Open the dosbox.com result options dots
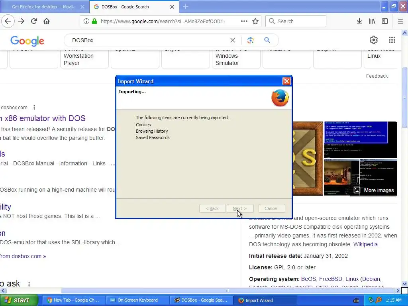 click(34, 107)
